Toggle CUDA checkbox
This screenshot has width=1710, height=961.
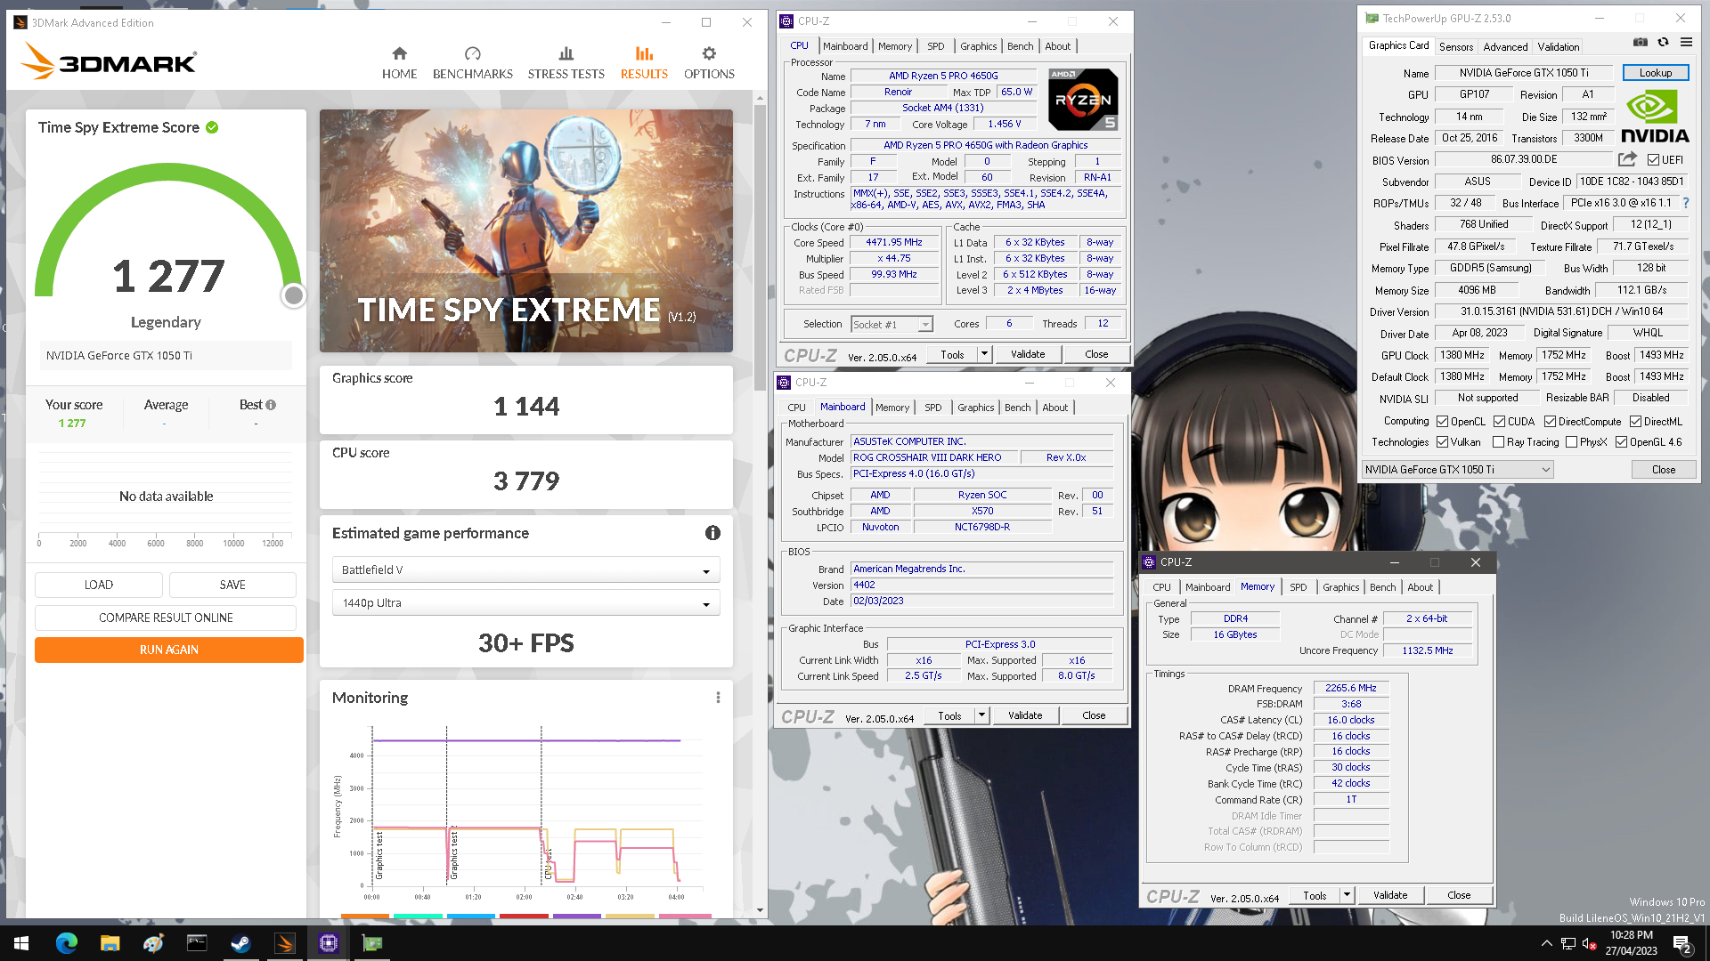tap(1499, 422)
